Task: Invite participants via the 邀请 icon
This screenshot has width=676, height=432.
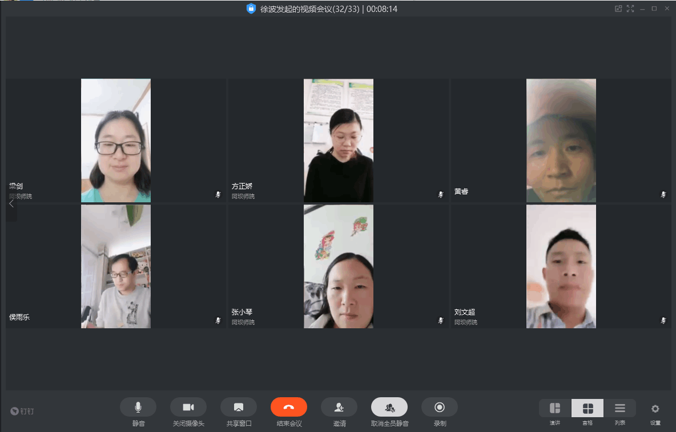Action: 339,407
